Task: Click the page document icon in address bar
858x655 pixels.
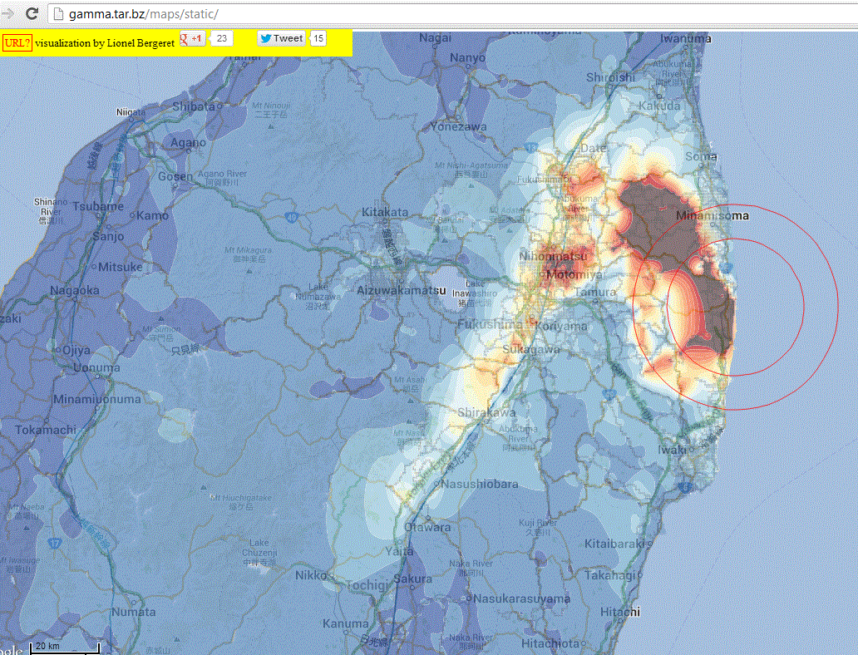Action: point(57,13)
